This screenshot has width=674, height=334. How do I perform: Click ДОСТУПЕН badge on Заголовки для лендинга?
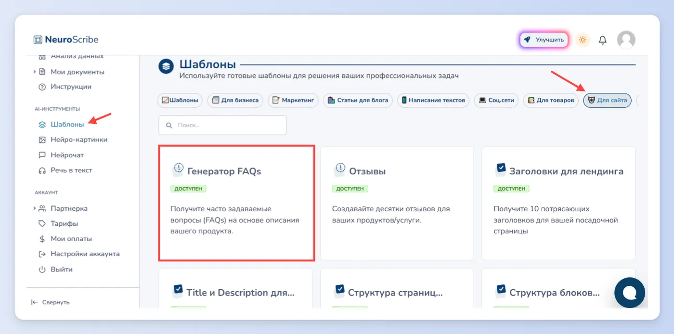[x=511, y=189]
